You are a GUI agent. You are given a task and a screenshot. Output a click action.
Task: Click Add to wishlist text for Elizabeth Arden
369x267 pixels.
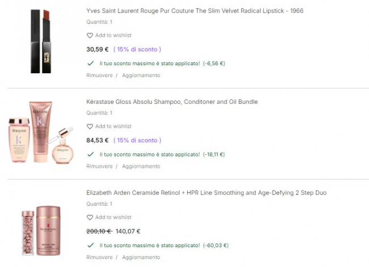(113, 217)
